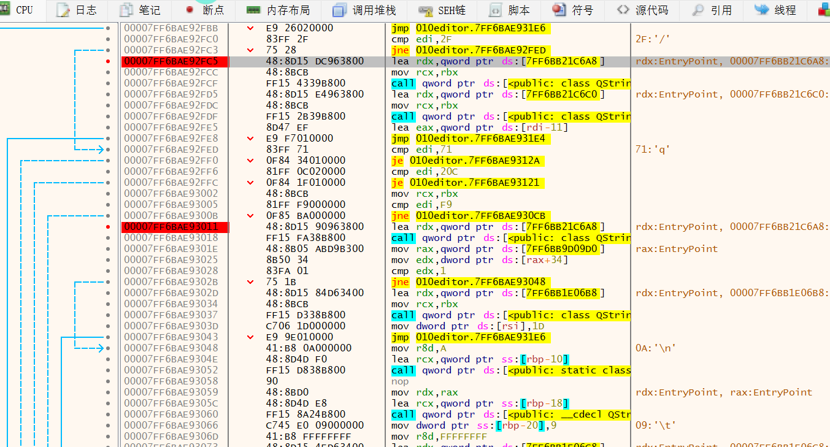Click red jump chevron on 00007FF6BAE9300B row

(250, 216)
